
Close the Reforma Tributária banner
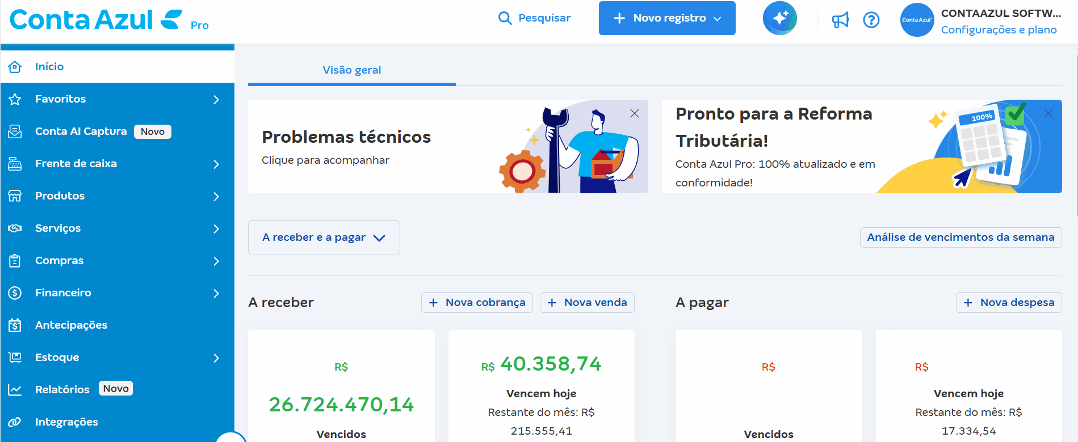[x=1048, y=113]
